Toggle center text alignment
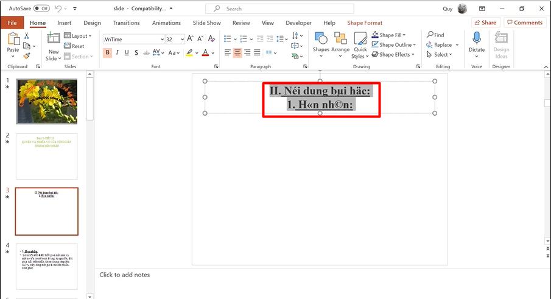 237,53
